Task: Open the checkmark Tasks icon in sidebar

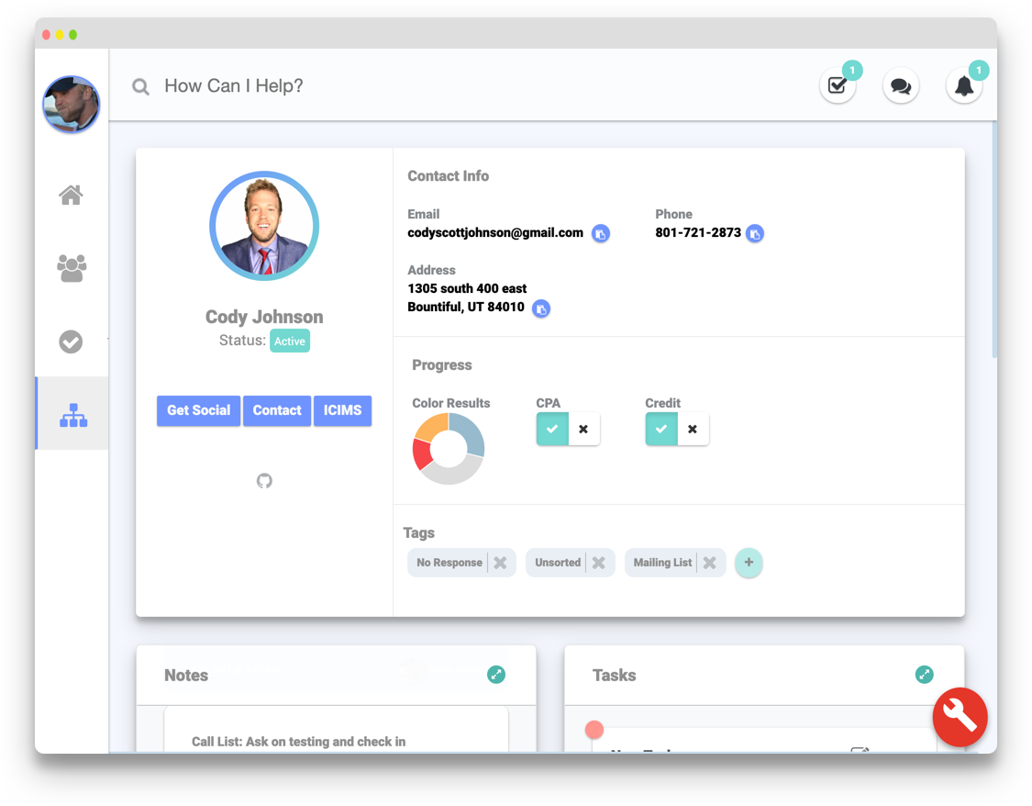Action: pos(71,341)
